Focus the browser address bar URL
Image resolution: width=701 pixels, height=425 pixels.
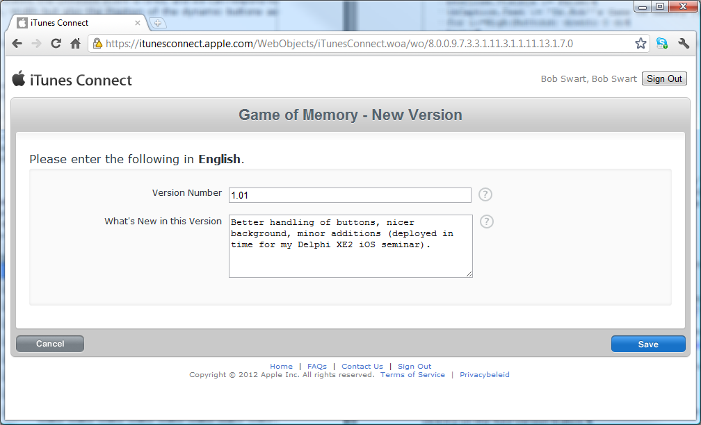pos(339,43)
